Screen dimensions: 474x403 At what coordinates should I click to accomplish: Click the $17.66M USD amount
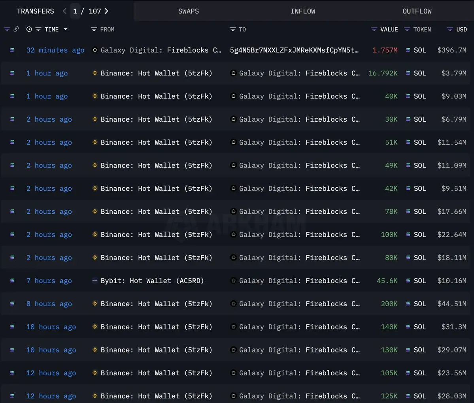pos(452,211)
